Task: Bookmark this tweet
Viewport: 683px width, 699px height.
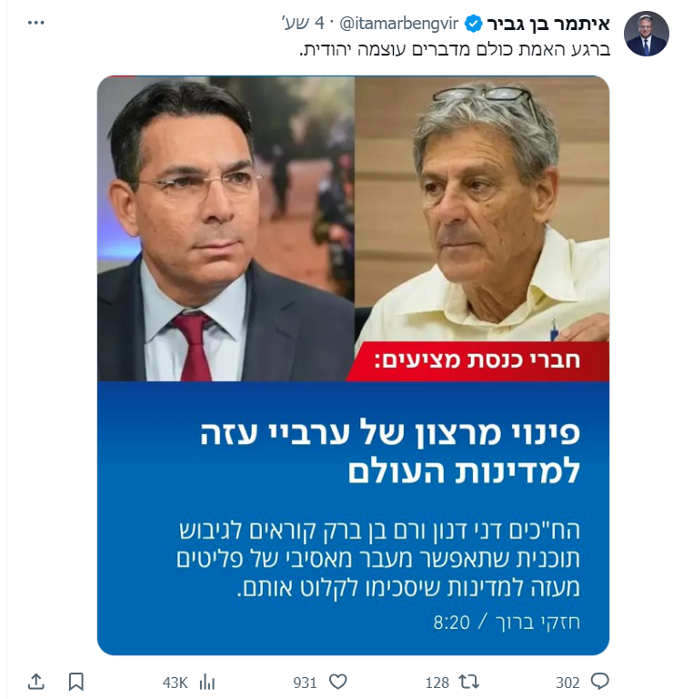Action: [x=76, y=682]
